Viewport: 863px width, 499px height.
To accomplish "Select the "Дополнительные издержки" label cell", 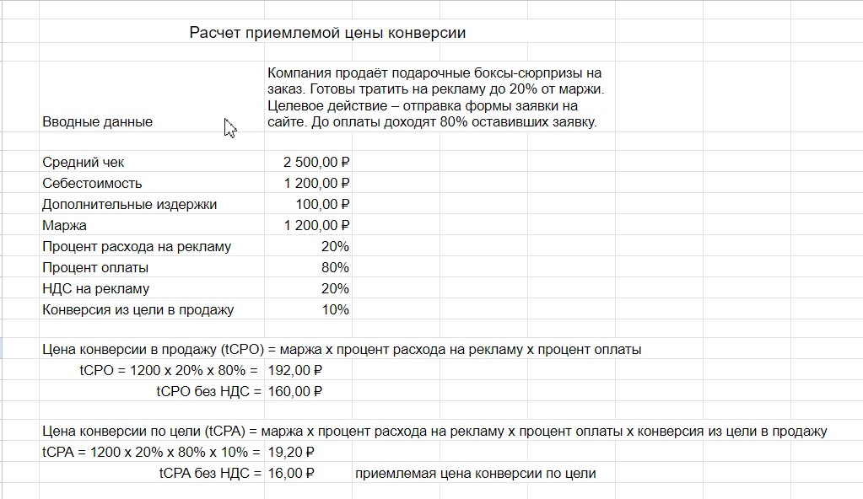I will [129, 204].
